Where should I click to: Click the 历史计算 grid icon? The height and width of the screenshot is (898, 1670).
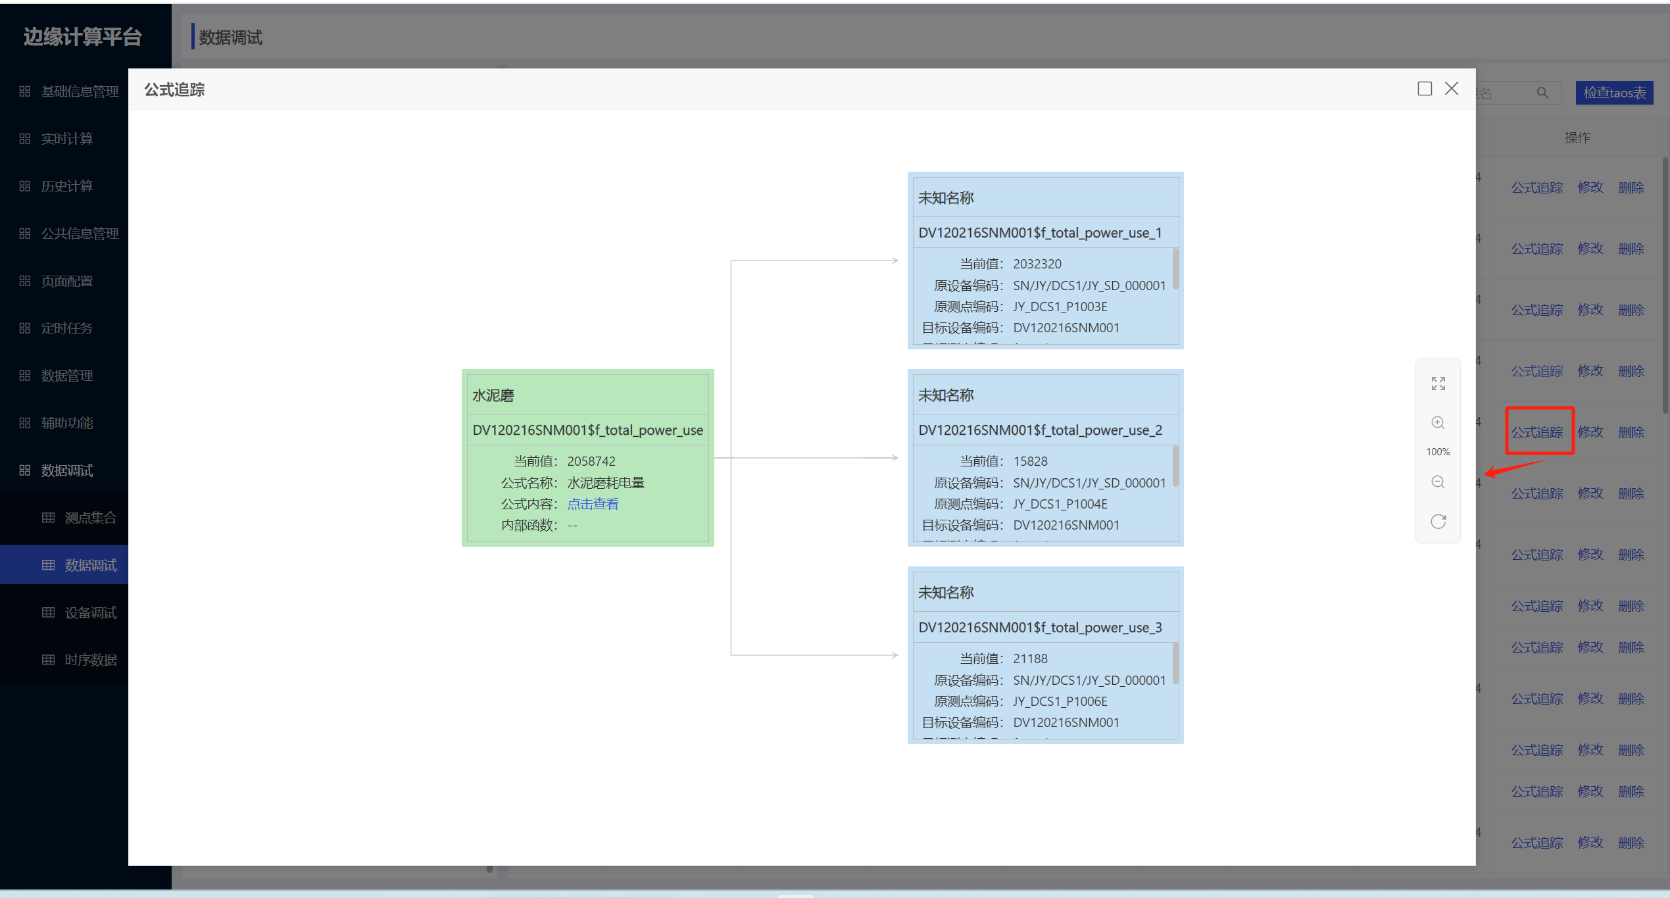click(x=25, y=186)
